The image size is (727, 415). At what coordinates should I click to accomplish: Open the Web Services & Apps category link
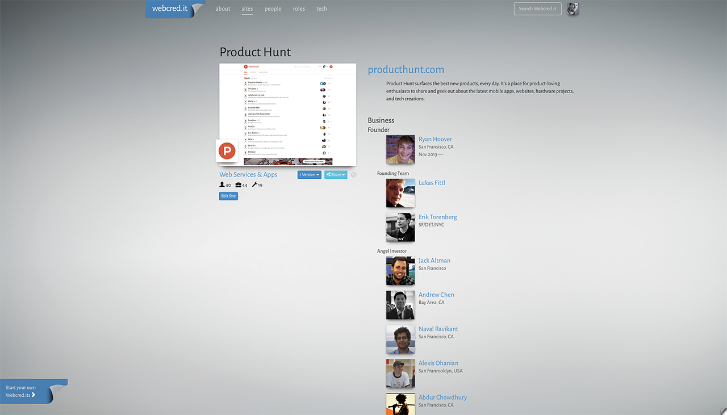(248, 174)
